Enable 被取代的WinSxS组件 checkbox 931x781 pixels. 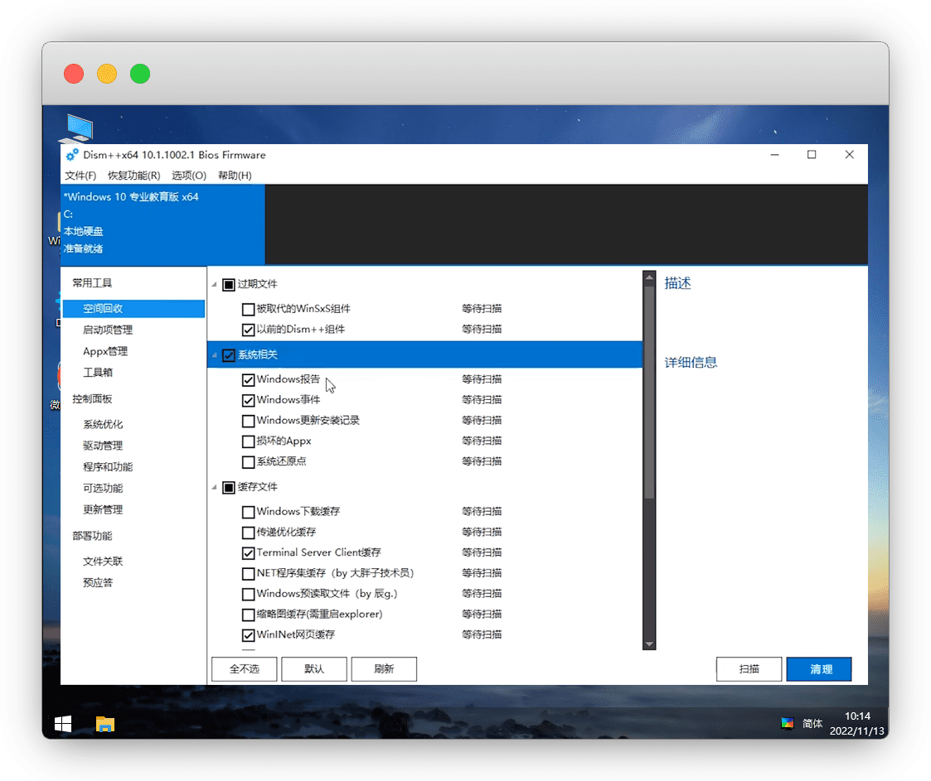(x=248, y=309)
